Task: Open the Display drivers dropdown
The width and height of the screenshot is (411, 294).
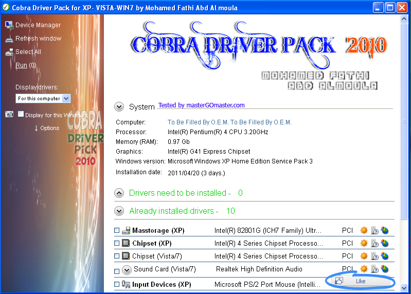Action: tap(43, 99)
